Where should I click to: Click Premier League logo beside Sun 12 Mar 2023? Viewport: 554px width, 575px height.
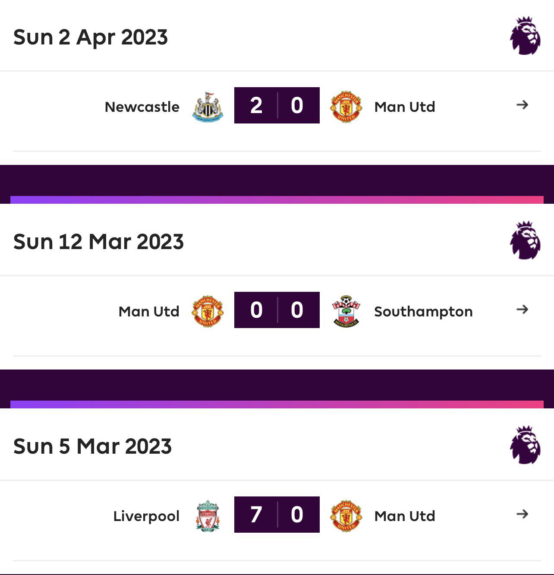coord(525,241)
